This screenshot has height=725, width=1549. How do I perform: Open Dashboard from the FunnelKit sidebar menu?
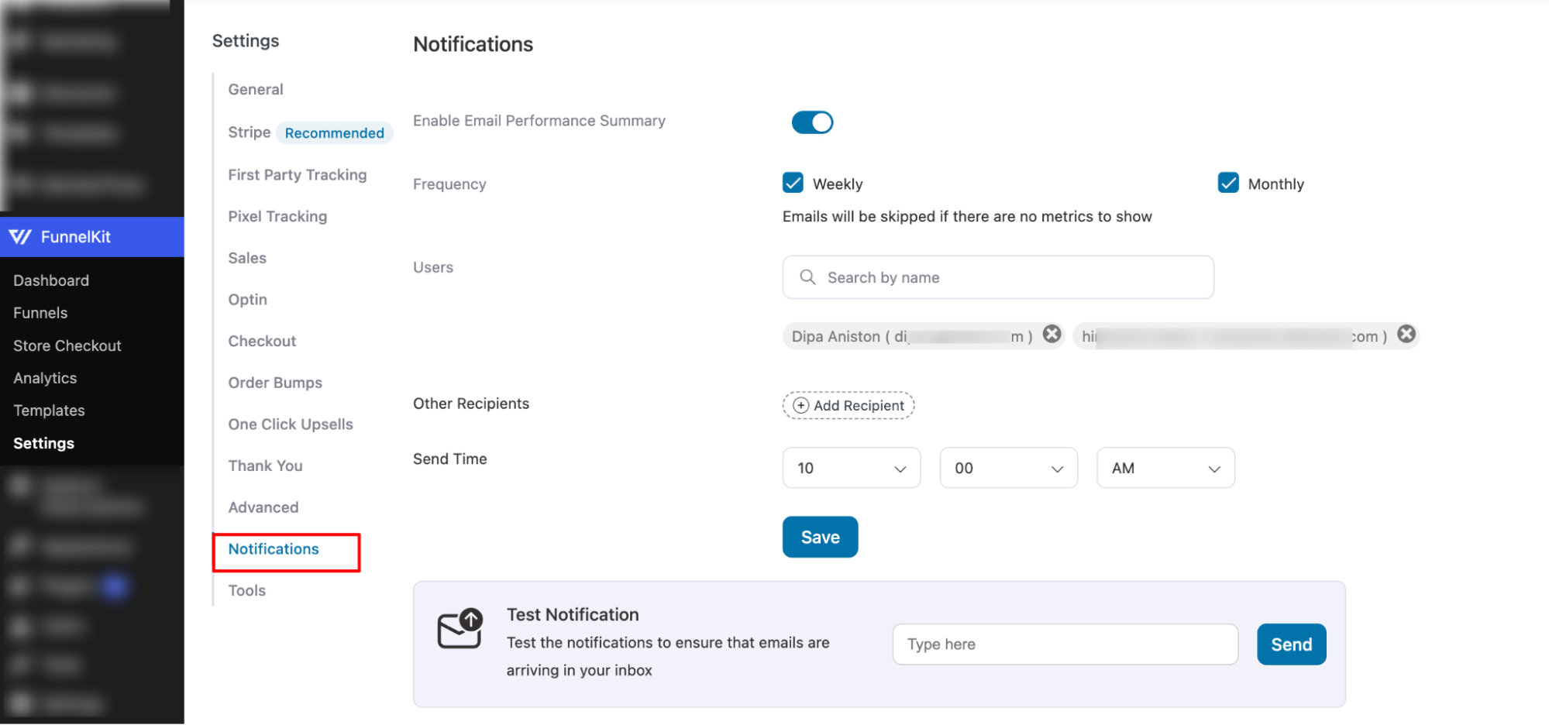click(x=51, y=280)
